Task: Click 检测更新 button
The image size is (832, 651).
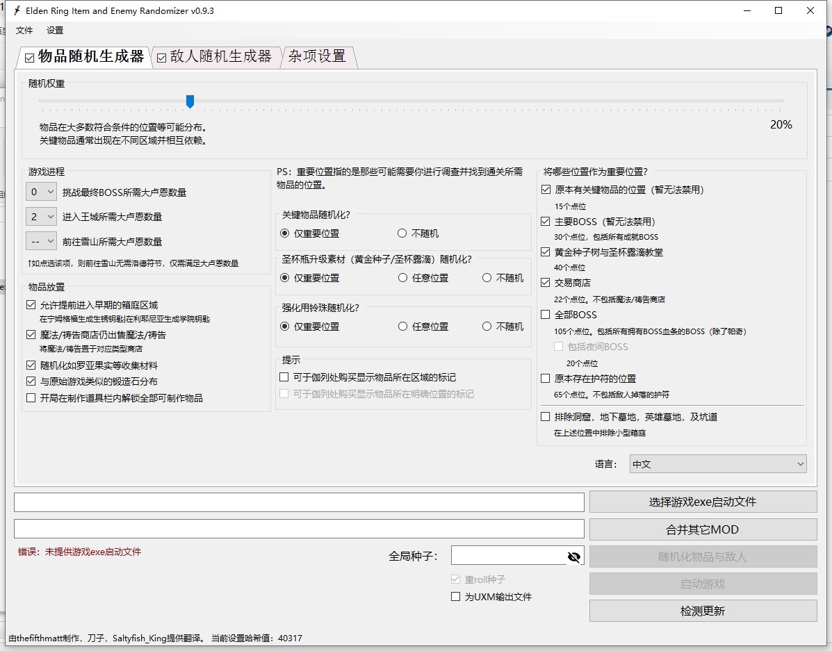Action: click(x=703, y=611)
